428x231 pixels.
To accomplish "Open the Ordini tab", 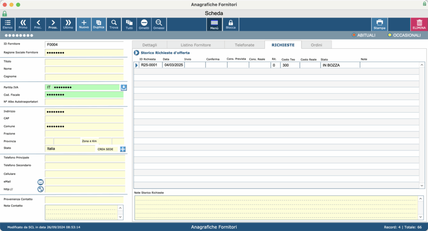I will pos(316,45).
